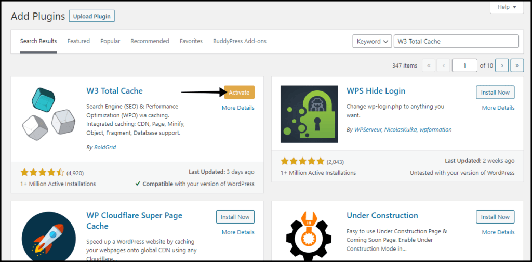Click the plugin search field
Screen dimensions: 532x262
(456, 42)
